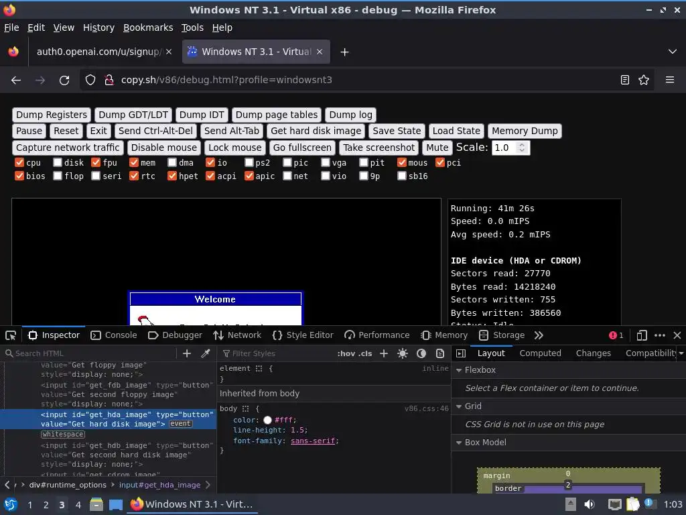
Task: Move breadcrumbs left with arrow
Action: click(x=7, y=485)
